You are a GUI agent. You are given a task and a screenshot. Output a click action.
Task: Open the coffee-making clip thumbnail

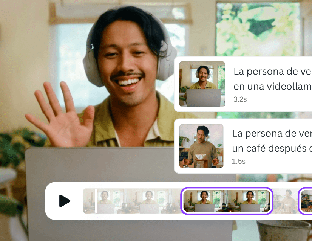pyautogui.click(x=201, y=146)
